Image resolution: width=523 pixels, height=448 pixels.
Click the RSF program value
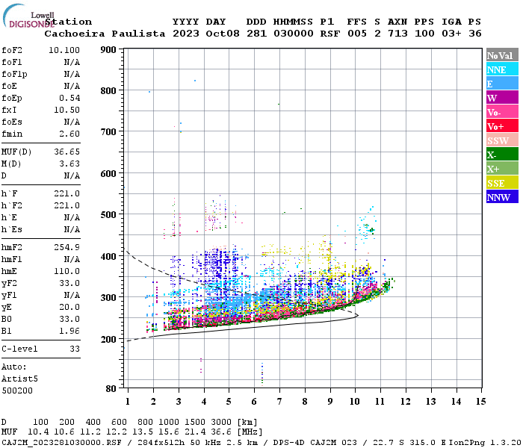pos(330,34)
